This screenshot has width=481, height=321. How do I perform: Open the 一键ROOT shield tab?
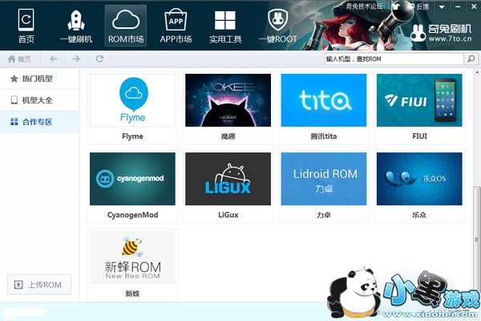(x=278, y=26)
